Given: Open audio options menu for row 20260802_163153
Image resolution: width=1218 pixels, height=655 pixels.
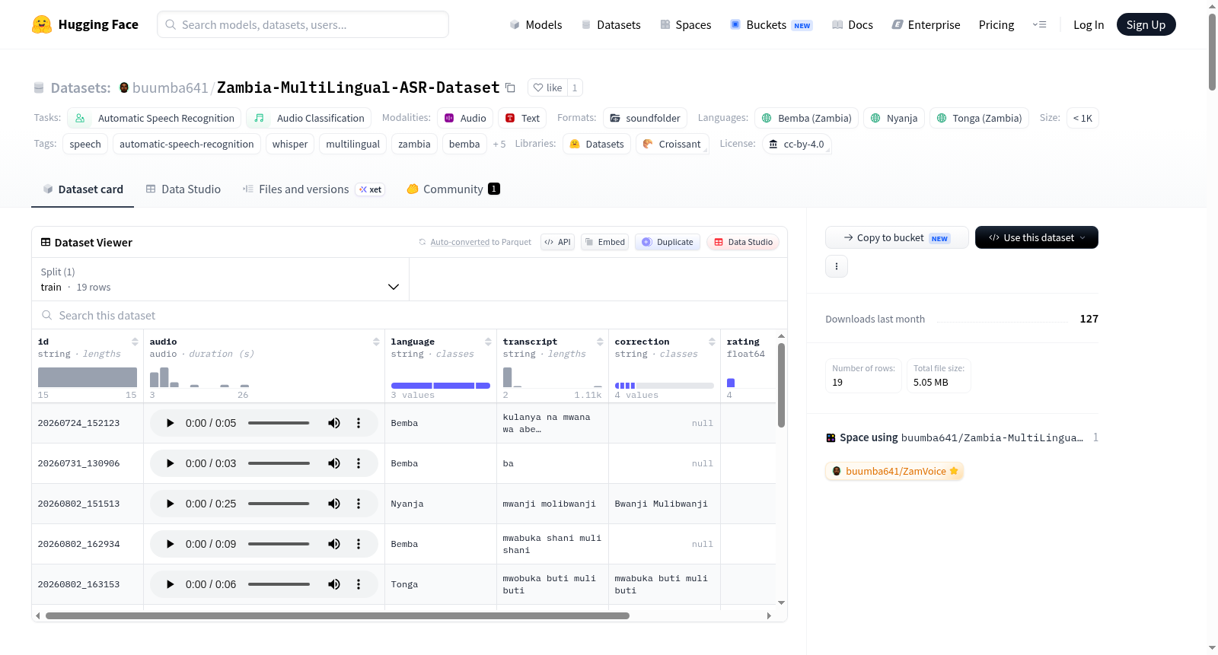Looking at the screenshot, I should 359,584.
